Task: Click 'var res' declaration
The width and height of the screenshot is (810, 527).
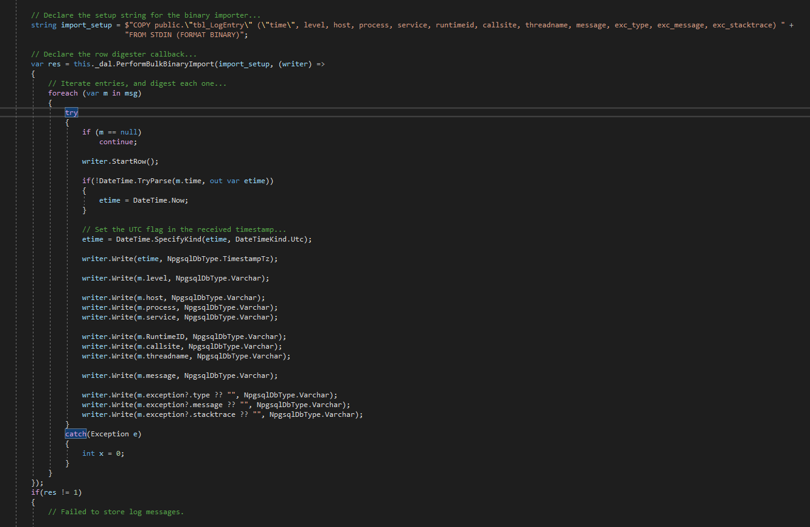Action: (x=46, y=64)
